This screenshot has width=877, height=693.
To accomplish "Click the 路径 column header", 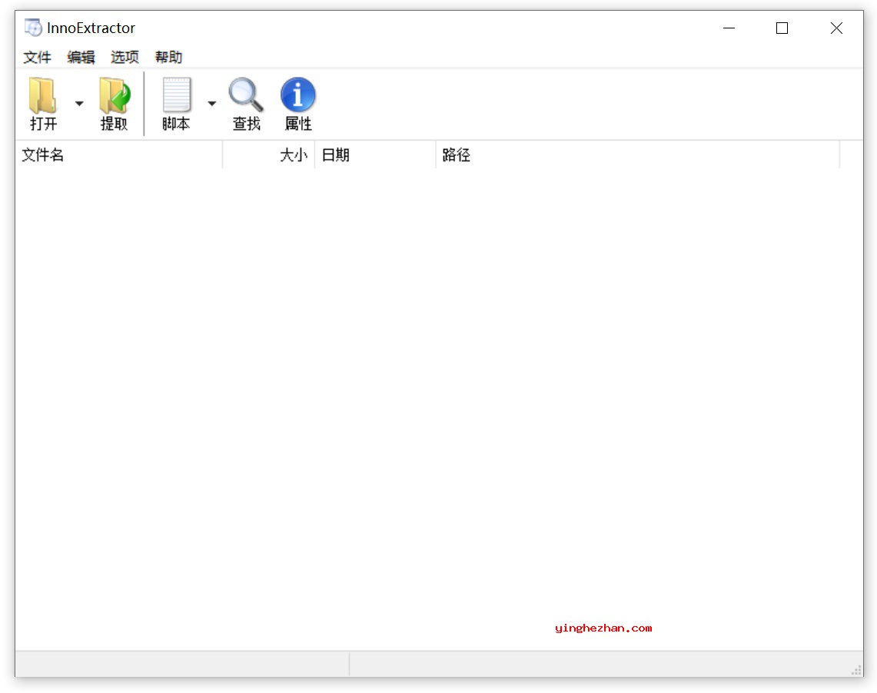I will pyautogui.click(x=457, y=154).
